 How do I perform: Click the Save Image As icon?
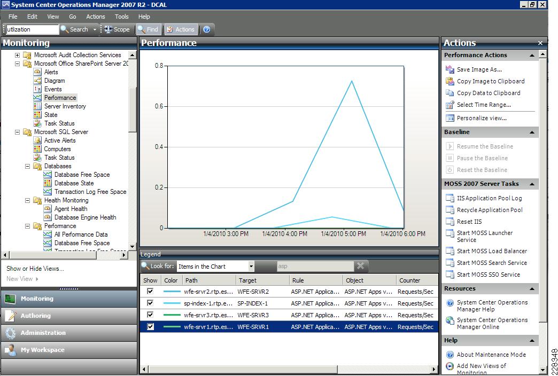[x=450, y=69]
